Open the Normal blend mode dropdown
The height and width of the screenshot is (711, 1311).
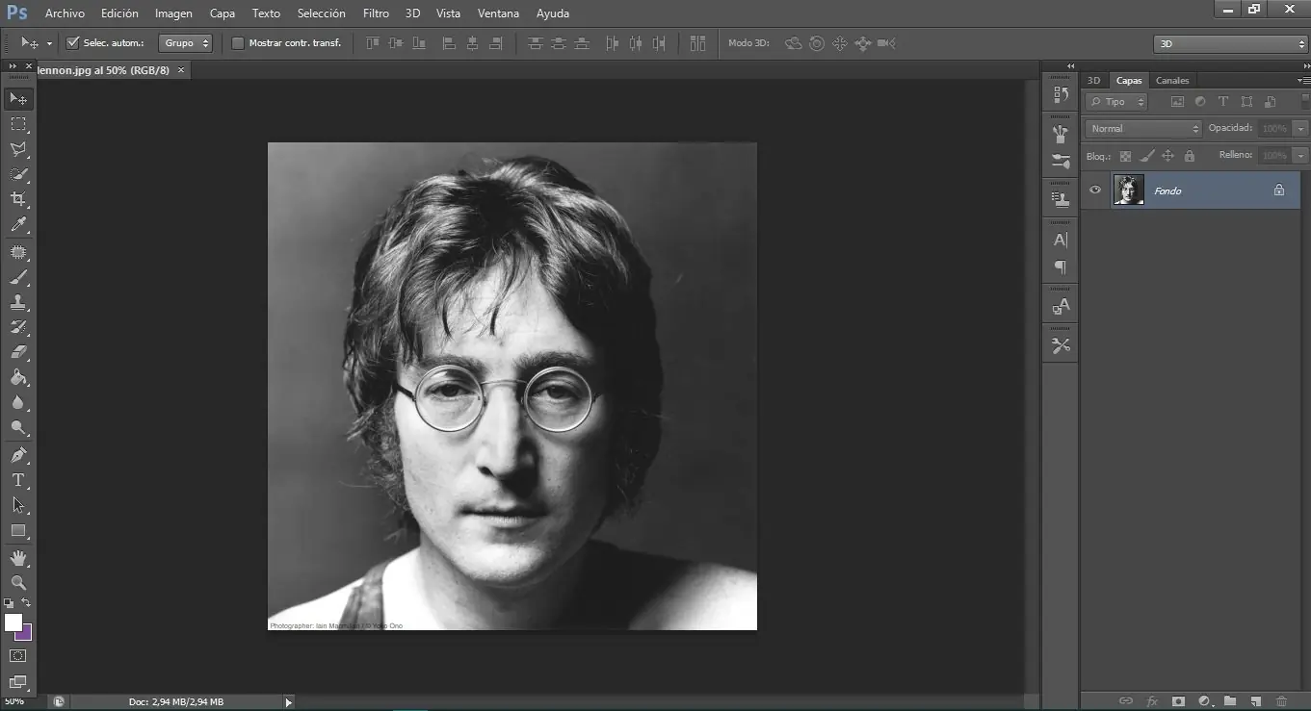[1141, 128]
